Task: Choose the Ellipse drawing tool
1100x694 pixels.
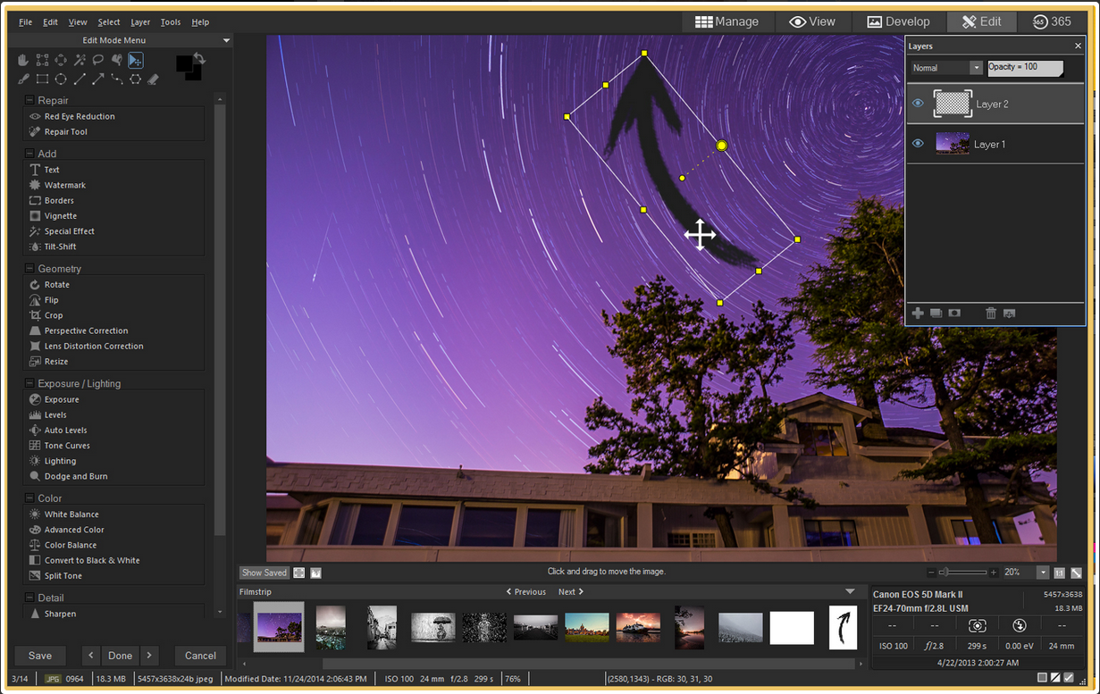Action: (x=61, y=79)
